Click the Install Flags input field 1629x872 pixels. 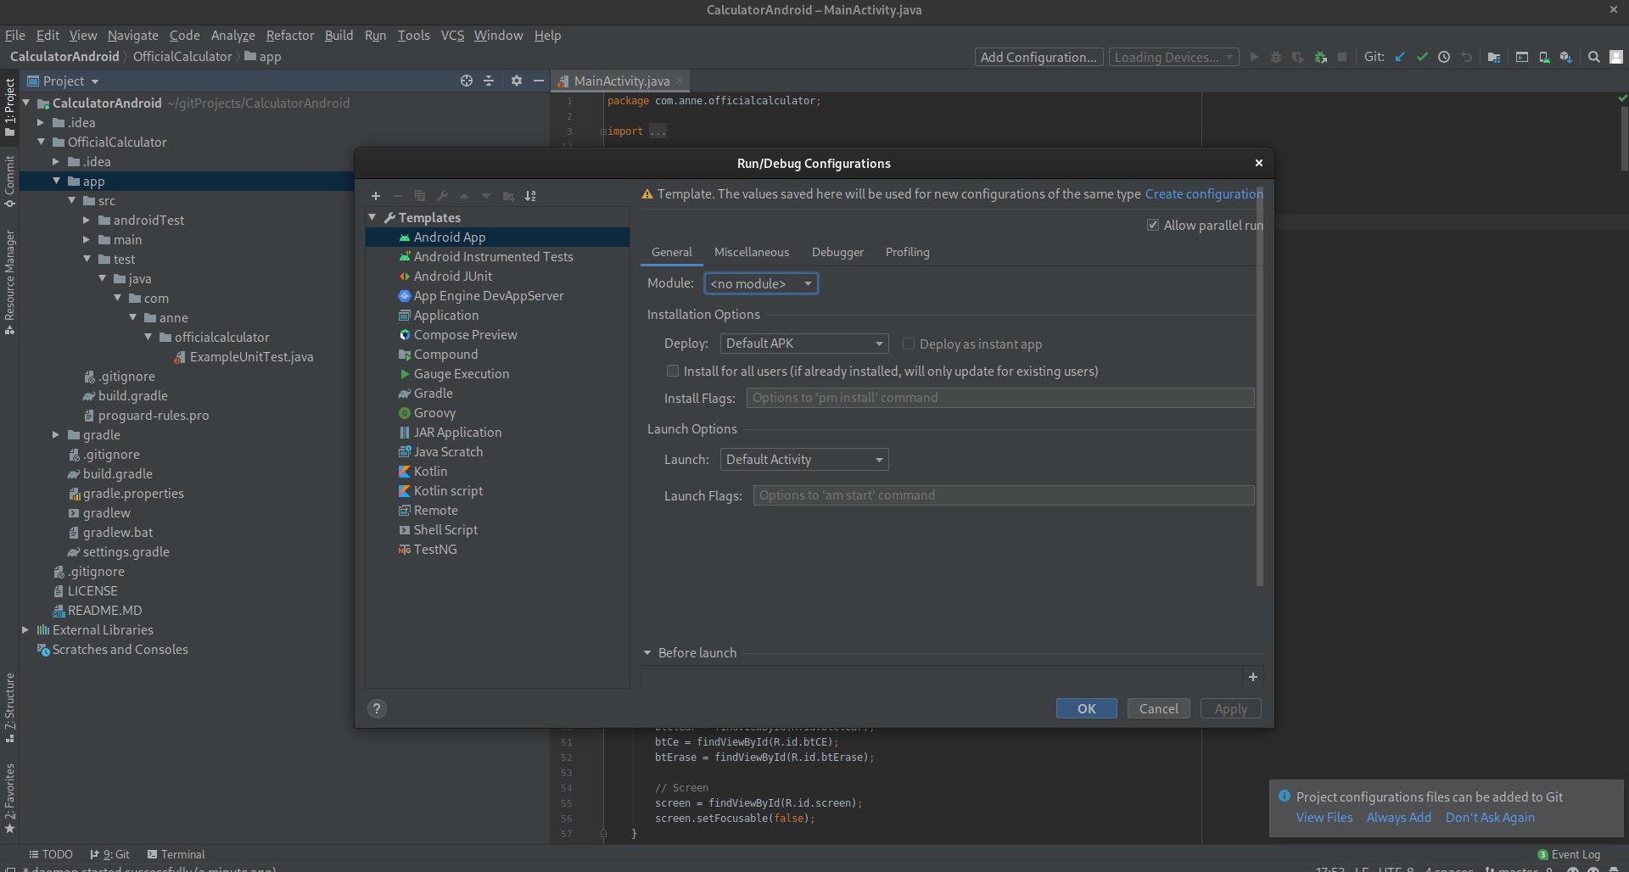(x=1000, y=398)
